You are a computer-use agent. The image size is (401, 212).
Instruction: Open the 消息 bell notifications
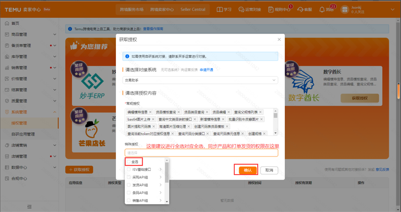322,9
